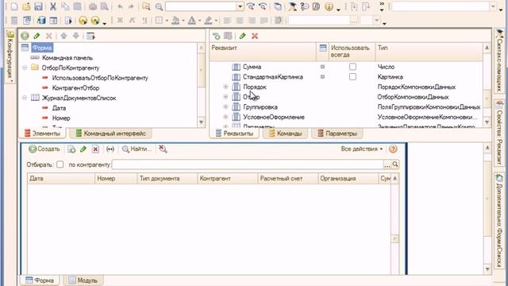Expand the Порядок attribute
Screen dimensions: 508x286
point(225,87)
